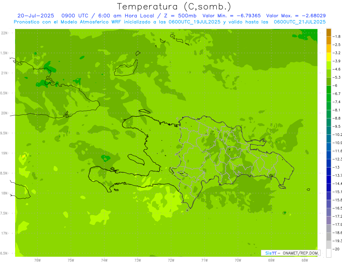Click the green swatch between -4.6 and -5.3
342x264 pixels.
pyautogui.click(x=329, y=73)
